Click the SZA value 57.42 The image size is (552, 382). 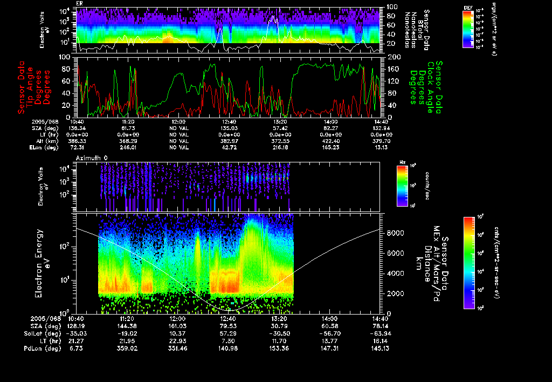coord(280,128)
